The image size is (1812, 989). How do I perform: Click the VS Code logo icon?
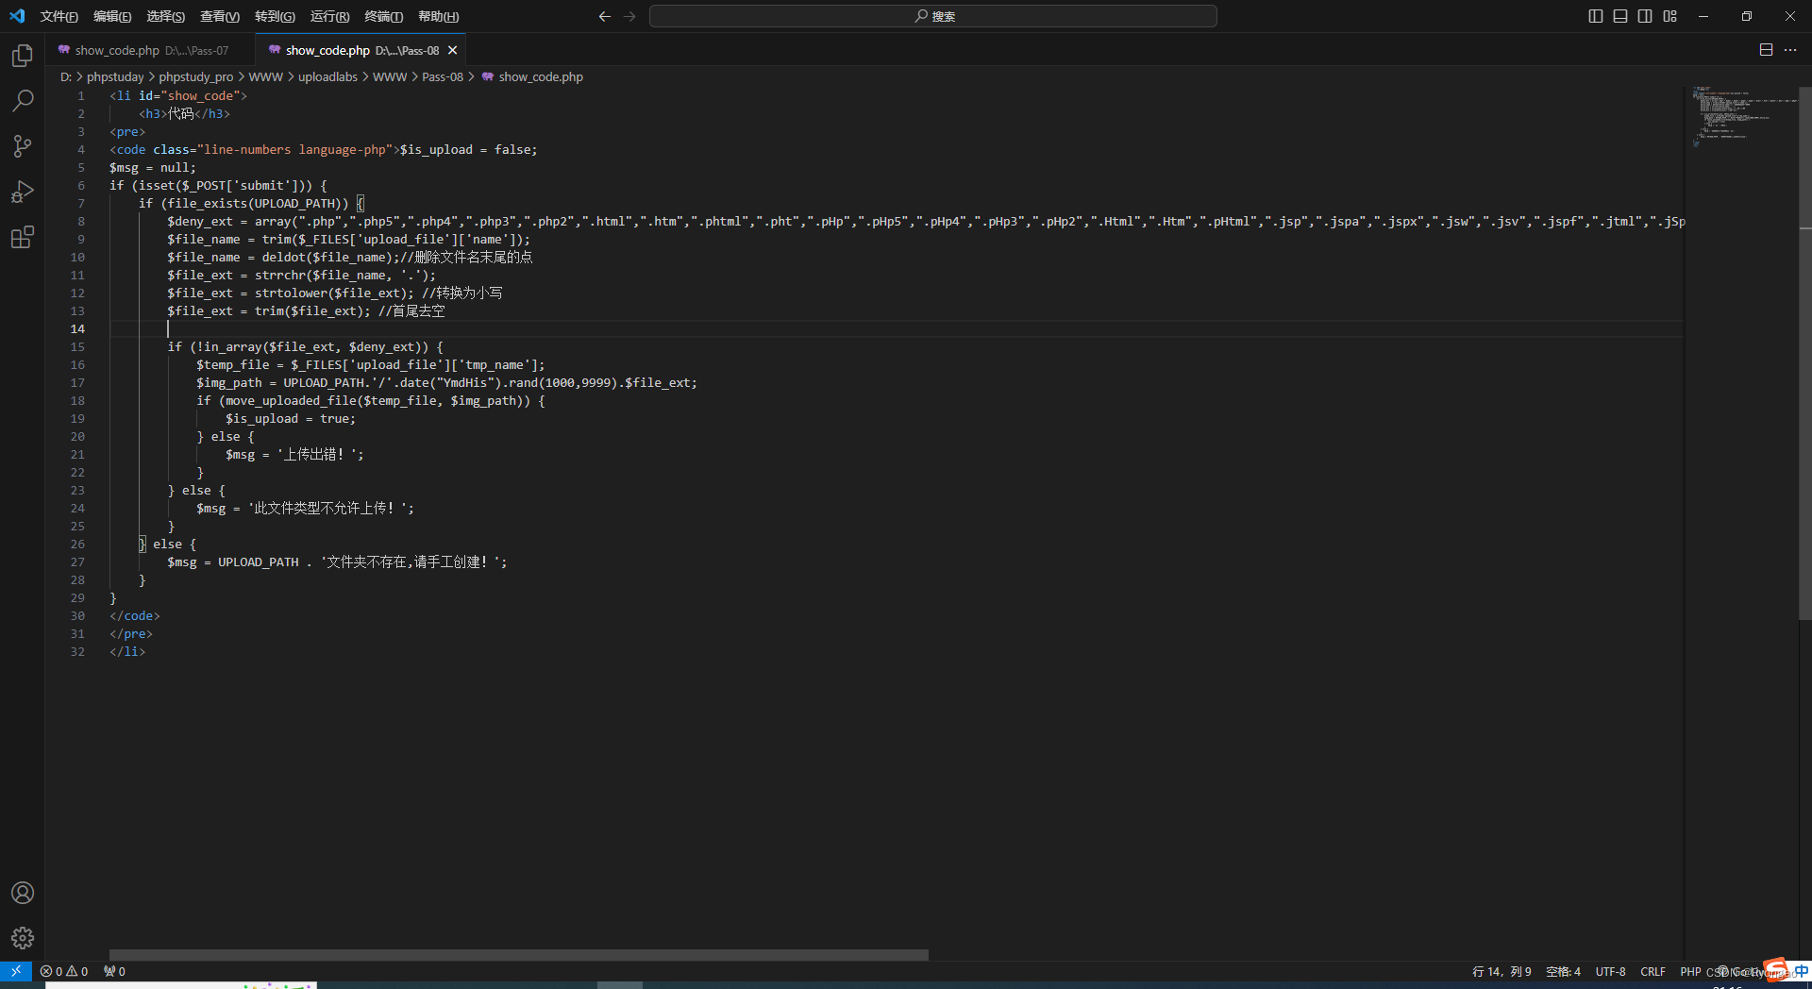[17, 16]
